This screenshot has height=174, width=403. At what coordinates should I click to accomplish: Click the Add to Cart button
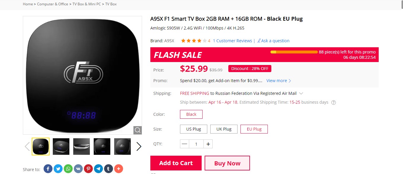click(176, 163)
